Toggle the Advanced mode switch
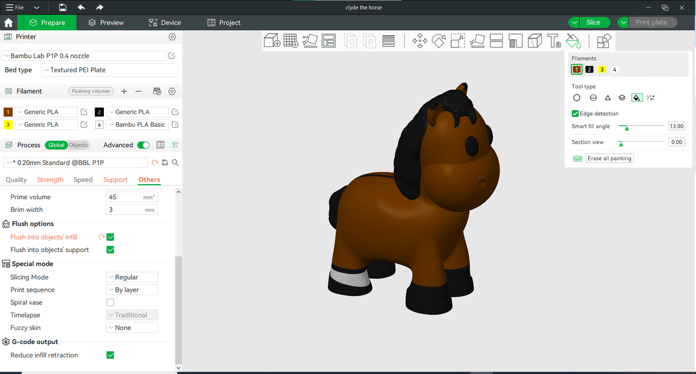The image size is (696, 374). click(x=143, y=145)
